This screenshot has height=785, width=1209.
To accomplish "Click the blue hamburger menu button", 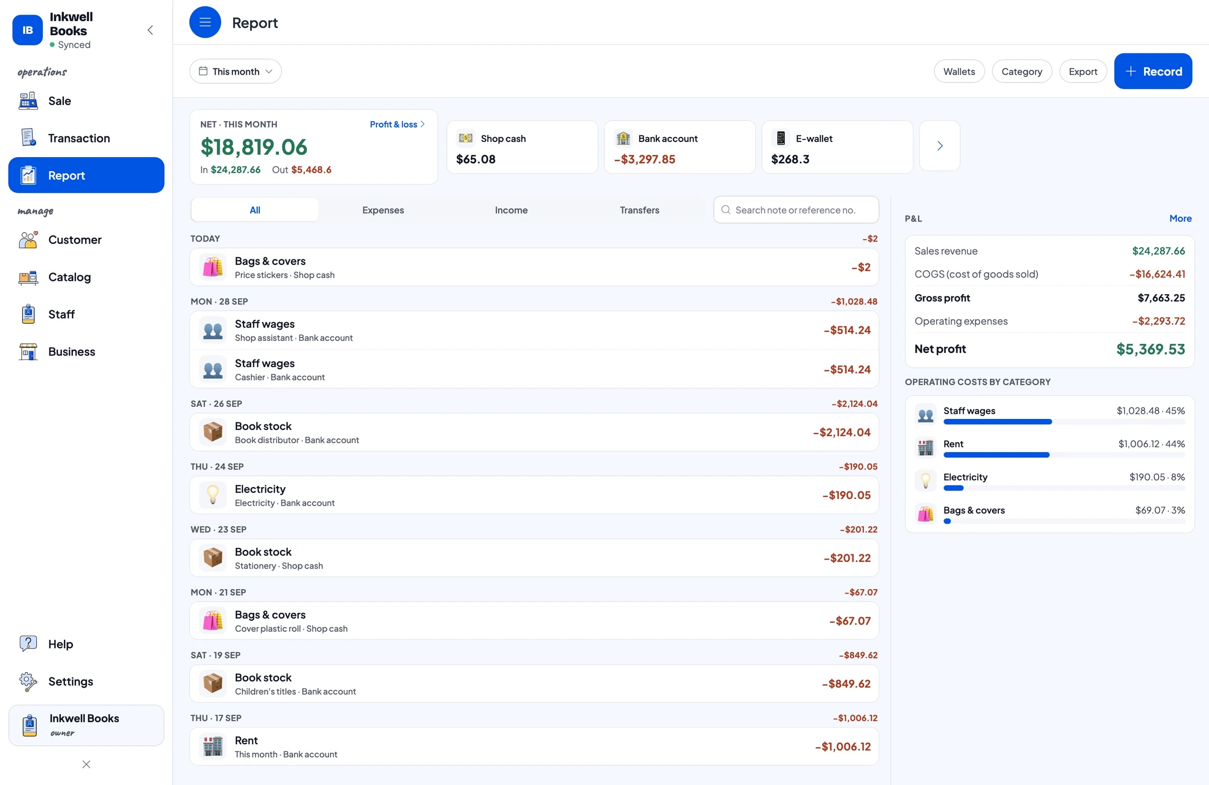I will coord(205,22).
